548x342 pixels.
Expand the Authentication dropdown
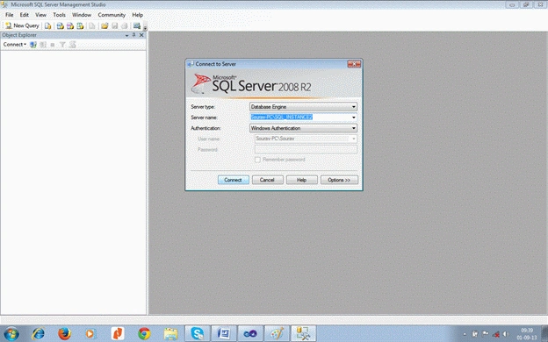point(353,128)
